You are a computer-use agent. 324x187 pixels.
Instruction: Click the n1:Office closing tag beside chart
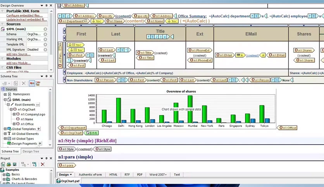pyautogui.click(x=287, y=127)
